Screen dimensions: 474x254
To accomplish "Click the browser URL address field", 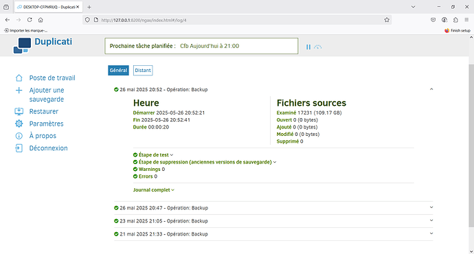I will pos(237,20).
